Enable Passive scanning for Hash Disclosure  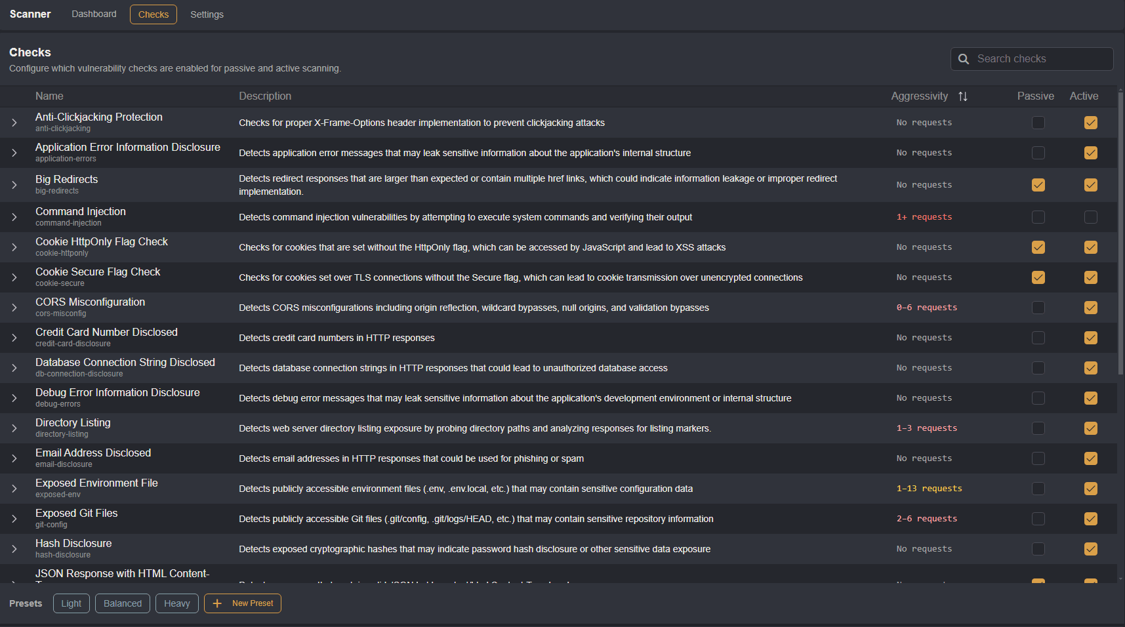1038,549
